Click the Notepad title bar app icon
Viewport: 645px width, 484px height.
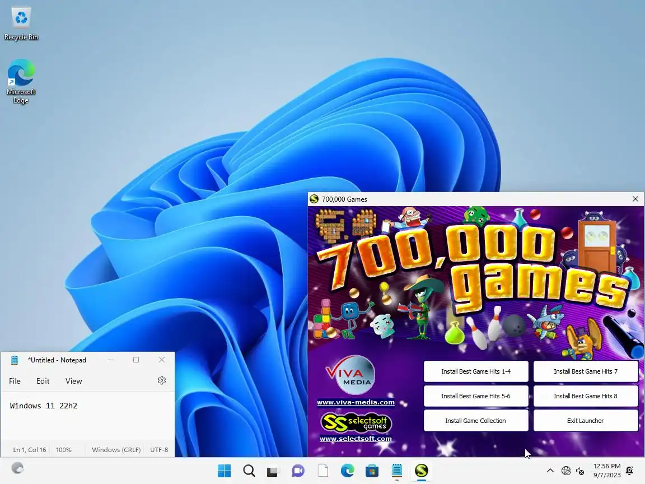(15, 360)
